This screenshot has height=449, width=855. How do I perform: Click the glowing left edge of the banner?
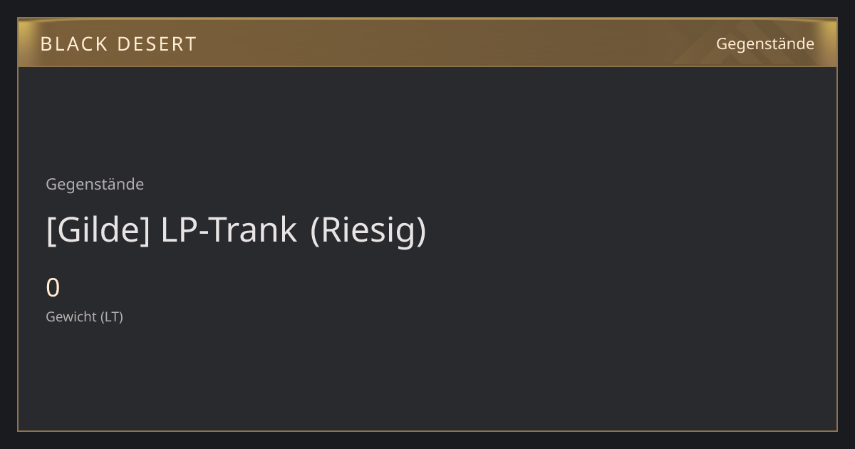pos(24,43)
